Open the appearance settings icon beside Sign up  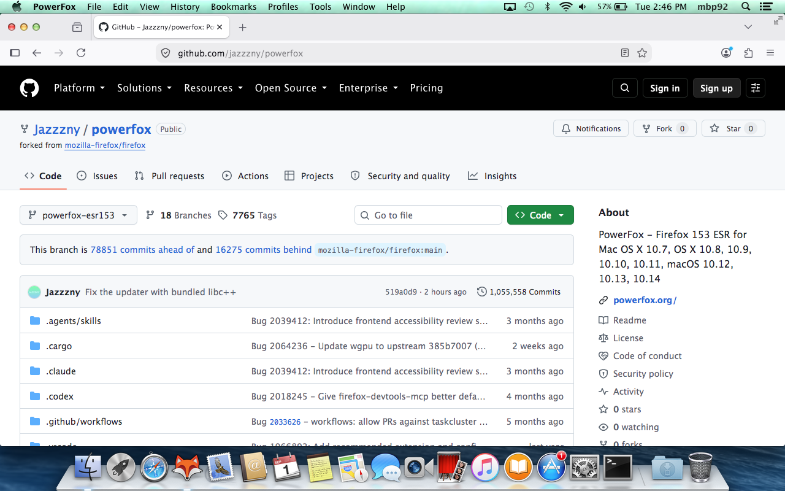point(756,88)
